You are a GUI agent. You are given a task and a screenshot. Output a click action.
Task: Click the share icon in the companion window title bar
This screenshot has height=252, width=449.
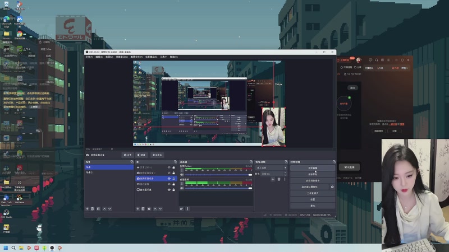382,60
